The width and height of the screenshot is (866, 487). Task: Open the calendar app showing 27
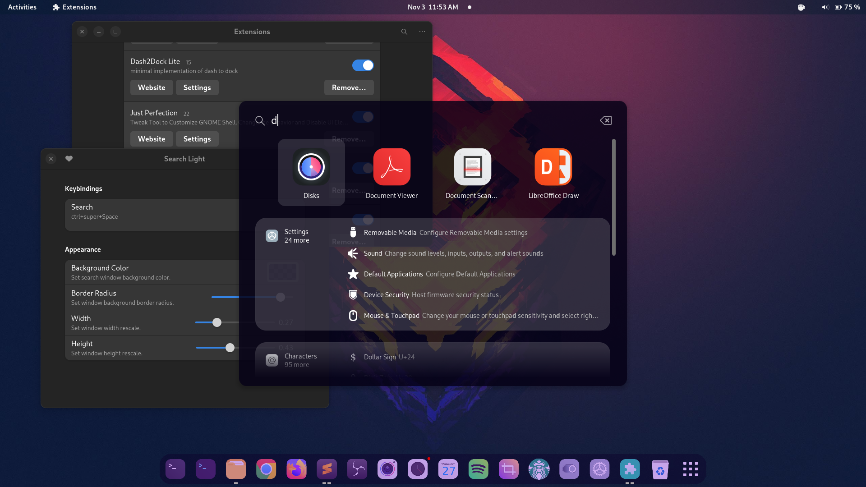pos(448,469)
